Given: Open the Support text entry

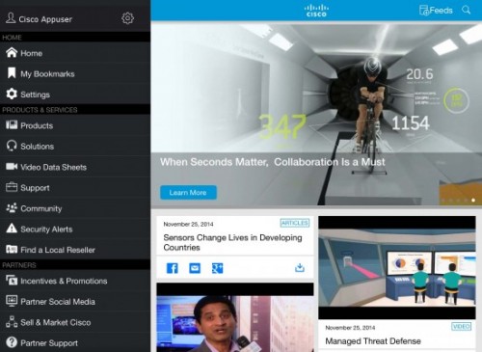Looking at the screenshot, I should (x=35, y=188).
